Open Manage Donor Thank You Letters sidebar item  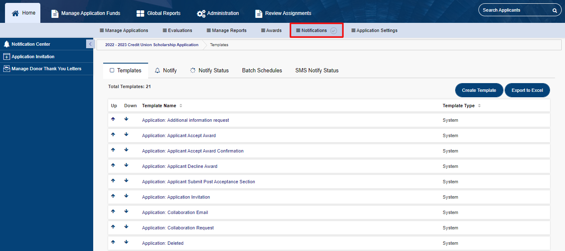pyautogui.click(x=47, y=69)
